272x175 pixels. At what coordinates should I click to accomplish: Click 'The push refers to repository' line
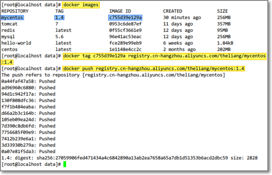pyautogui.click(x=113, y=75)
